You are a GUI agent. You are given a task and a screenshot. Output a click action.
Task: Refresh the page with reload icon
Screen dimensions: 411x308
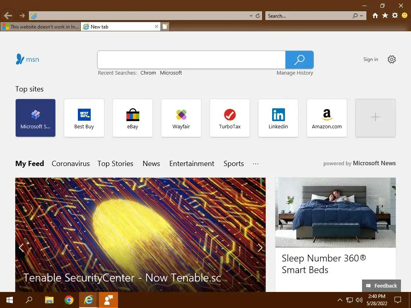click(x=258, y=16)
